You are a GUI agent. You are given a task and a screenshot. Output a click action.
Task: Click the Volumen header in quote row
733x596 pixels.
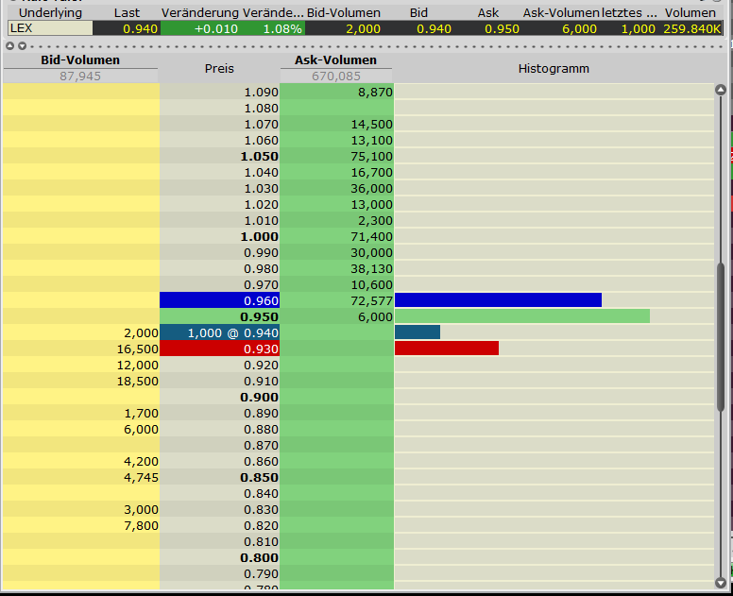[x=690, y=13]
